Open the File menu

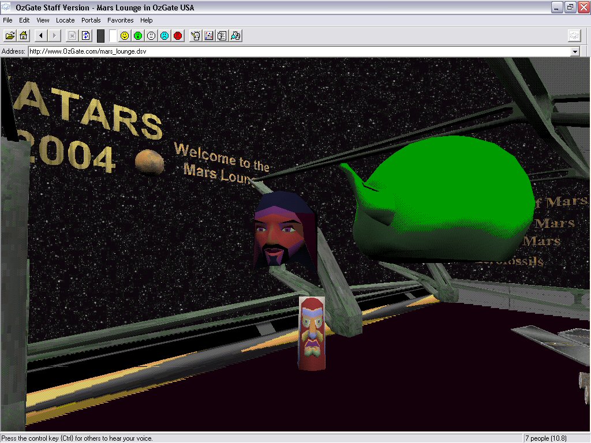pyautogui.click(x=8, y=20)
